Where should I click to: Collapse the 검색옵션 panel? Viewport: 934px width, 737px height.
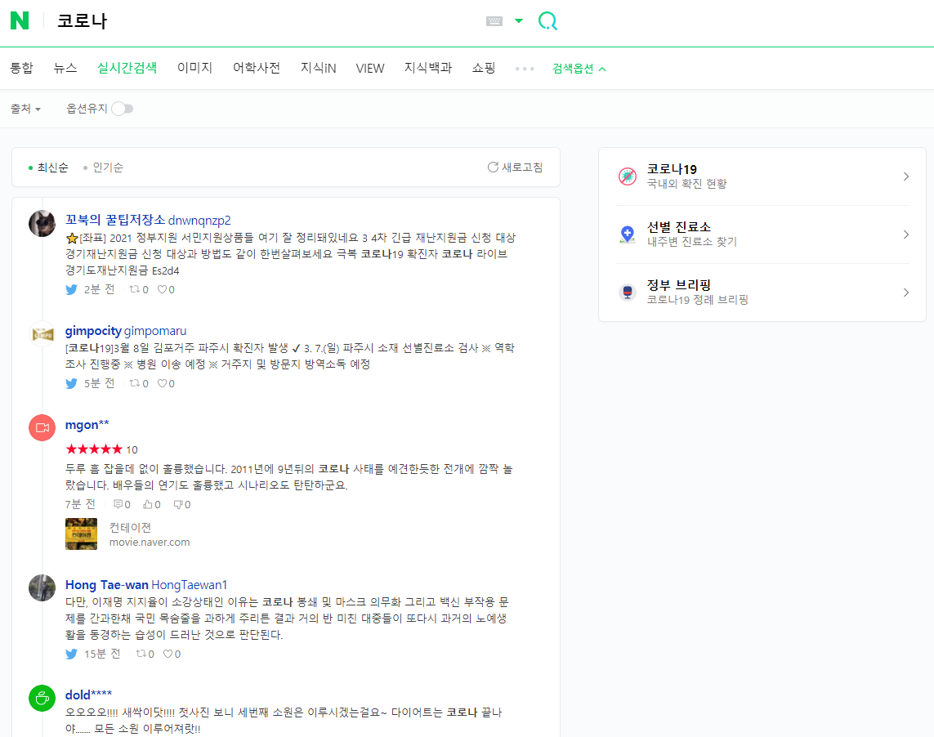click(x=579, y=69)
